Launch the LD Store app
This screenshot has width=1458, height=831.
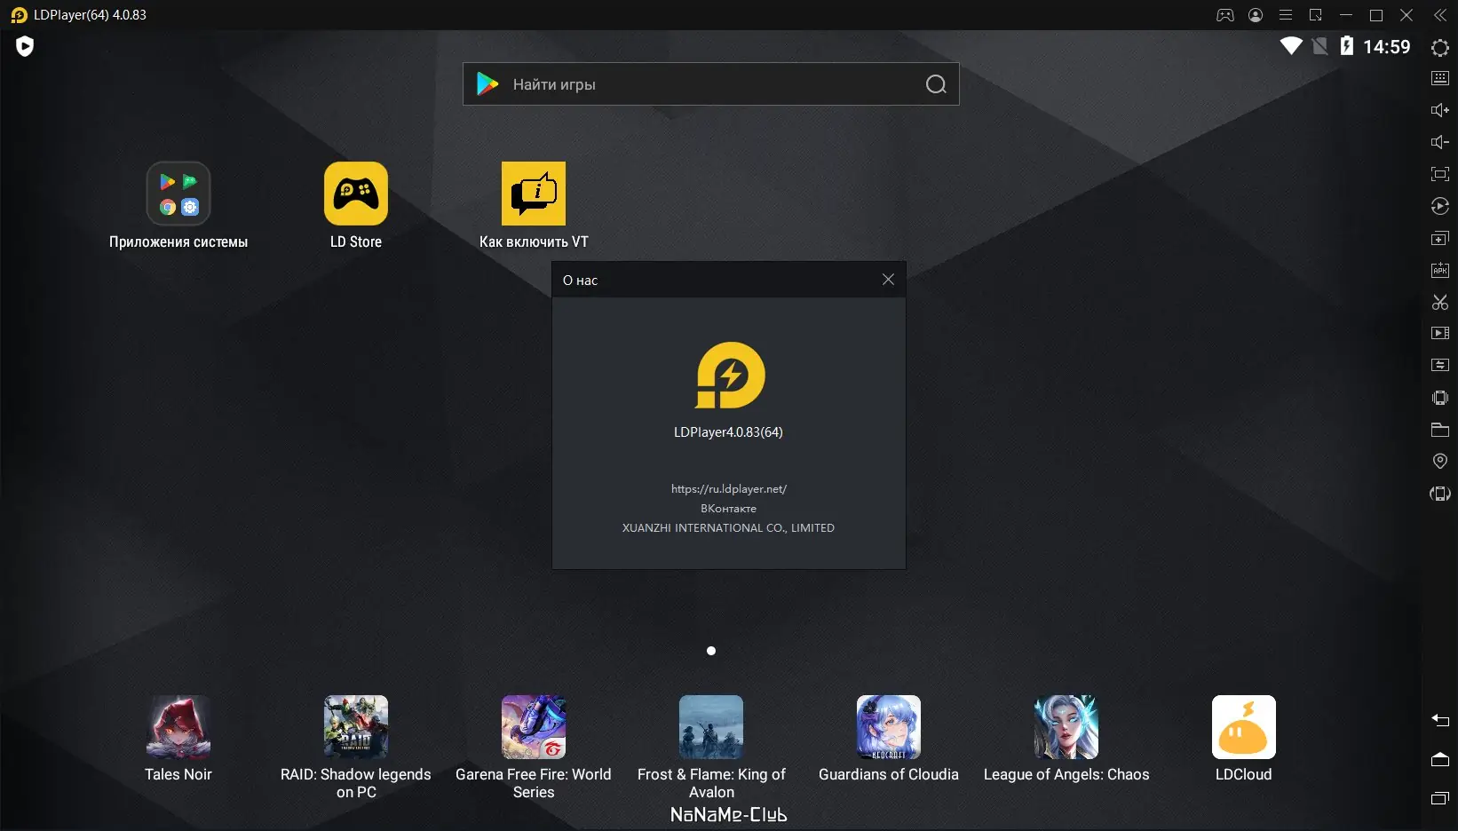tap(356, 206)
